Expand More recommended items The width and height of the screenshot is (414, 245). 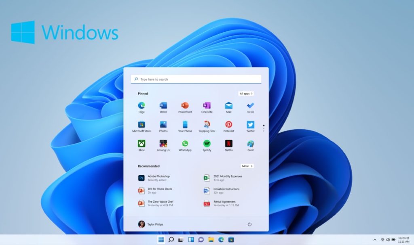[x=247, y=166]
